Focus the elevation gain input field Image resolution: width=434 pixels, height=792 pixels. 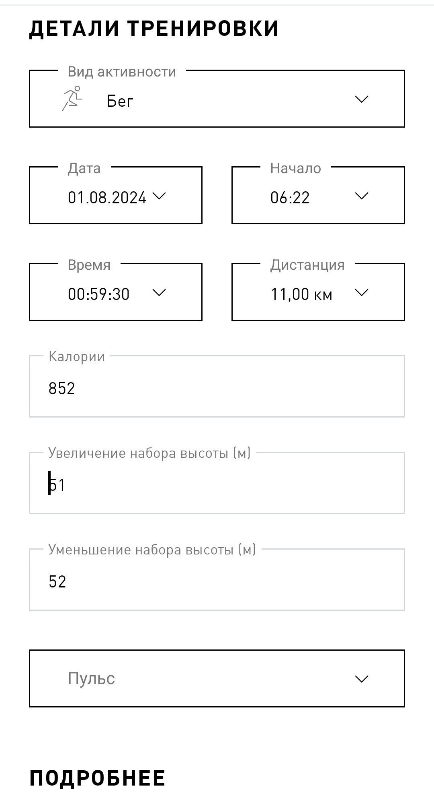click(x=217, y=483)
